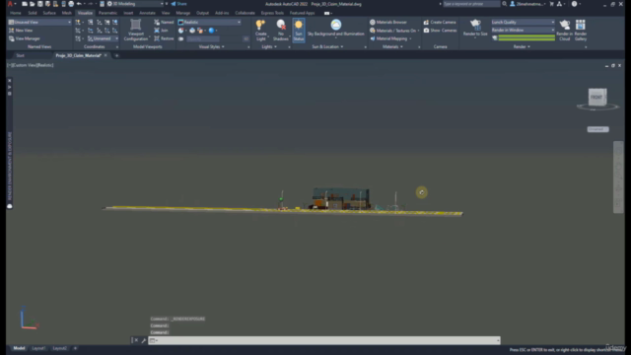Viewport: 631px width, 355px height.
Task: Click the keyword search field
Action: tap(471, 4)
